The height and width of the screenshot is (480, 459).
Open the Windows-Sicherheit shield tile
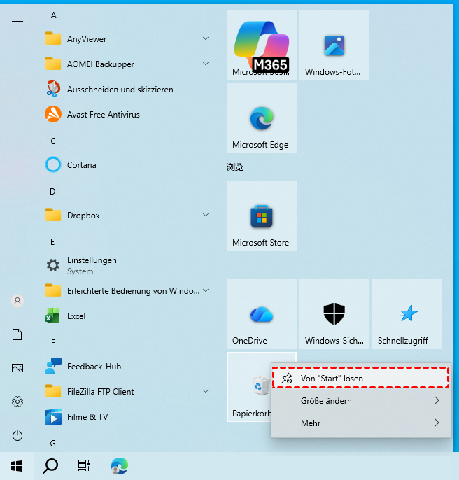pyautogui.click(x=334, y=314)
